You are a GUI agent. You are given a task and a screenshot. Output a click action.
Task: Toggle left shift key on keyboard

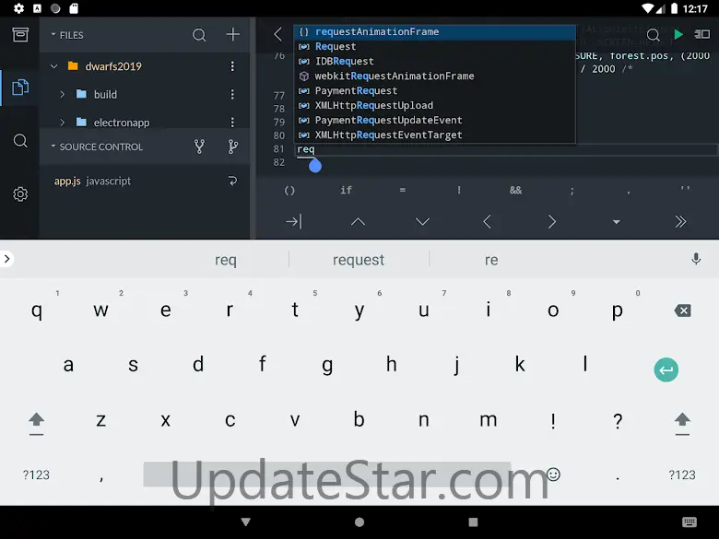tap(36, 423)
